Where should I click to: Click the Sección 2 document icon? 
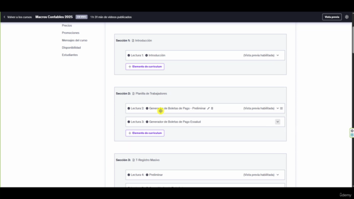(x=133, y=93)
